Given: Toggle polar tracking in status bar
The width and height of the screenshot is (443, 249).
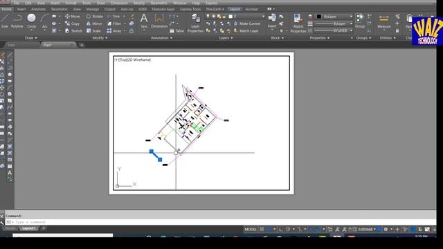Looking at the screenshot, I should click(288, 229).
